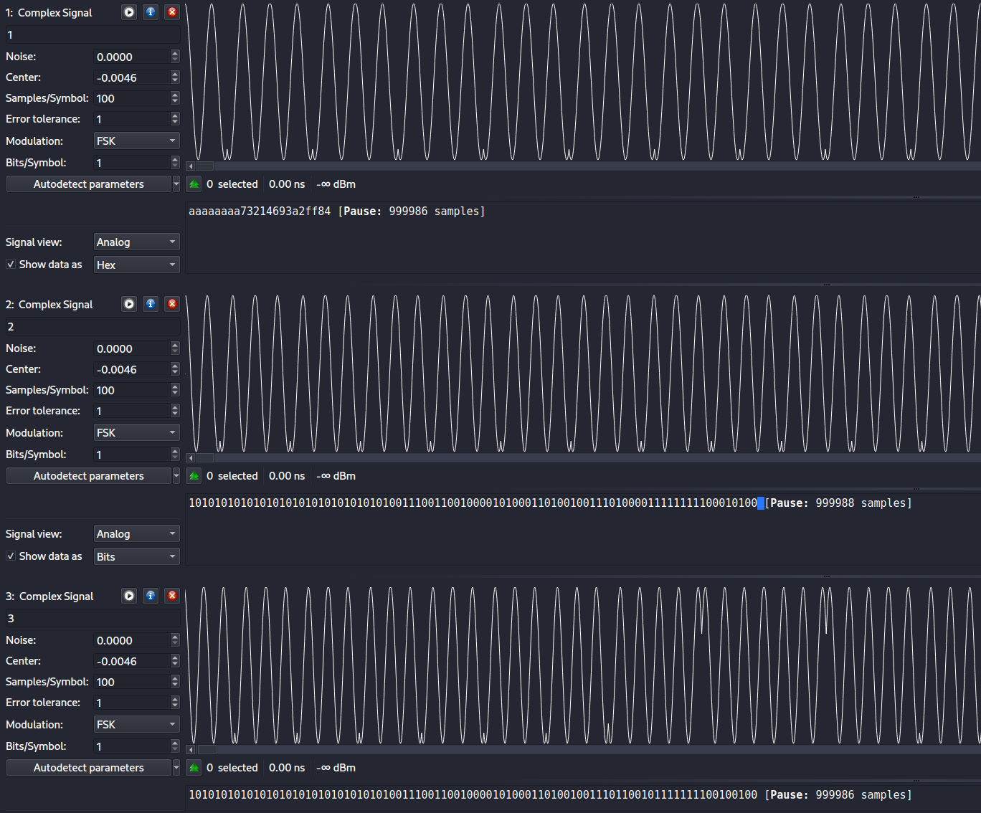Viewport: 981px width, 813px height.
Task: Open the Modulation FSK dropdown for signal 1
Action: [136, 141]
